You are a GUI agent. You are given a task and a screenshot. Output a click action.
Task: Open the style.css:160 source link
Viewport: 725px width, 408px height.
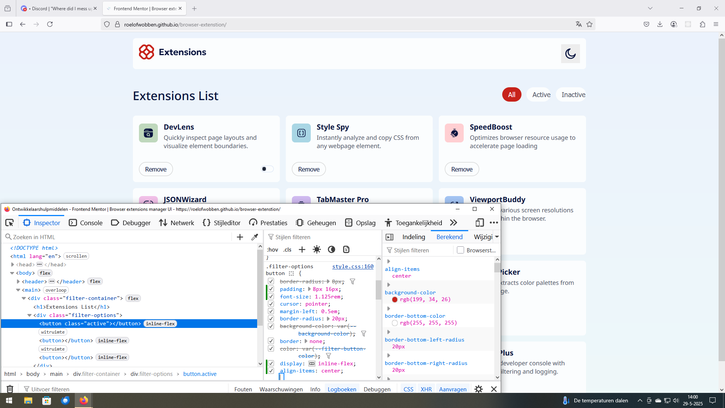pos(353,266)
